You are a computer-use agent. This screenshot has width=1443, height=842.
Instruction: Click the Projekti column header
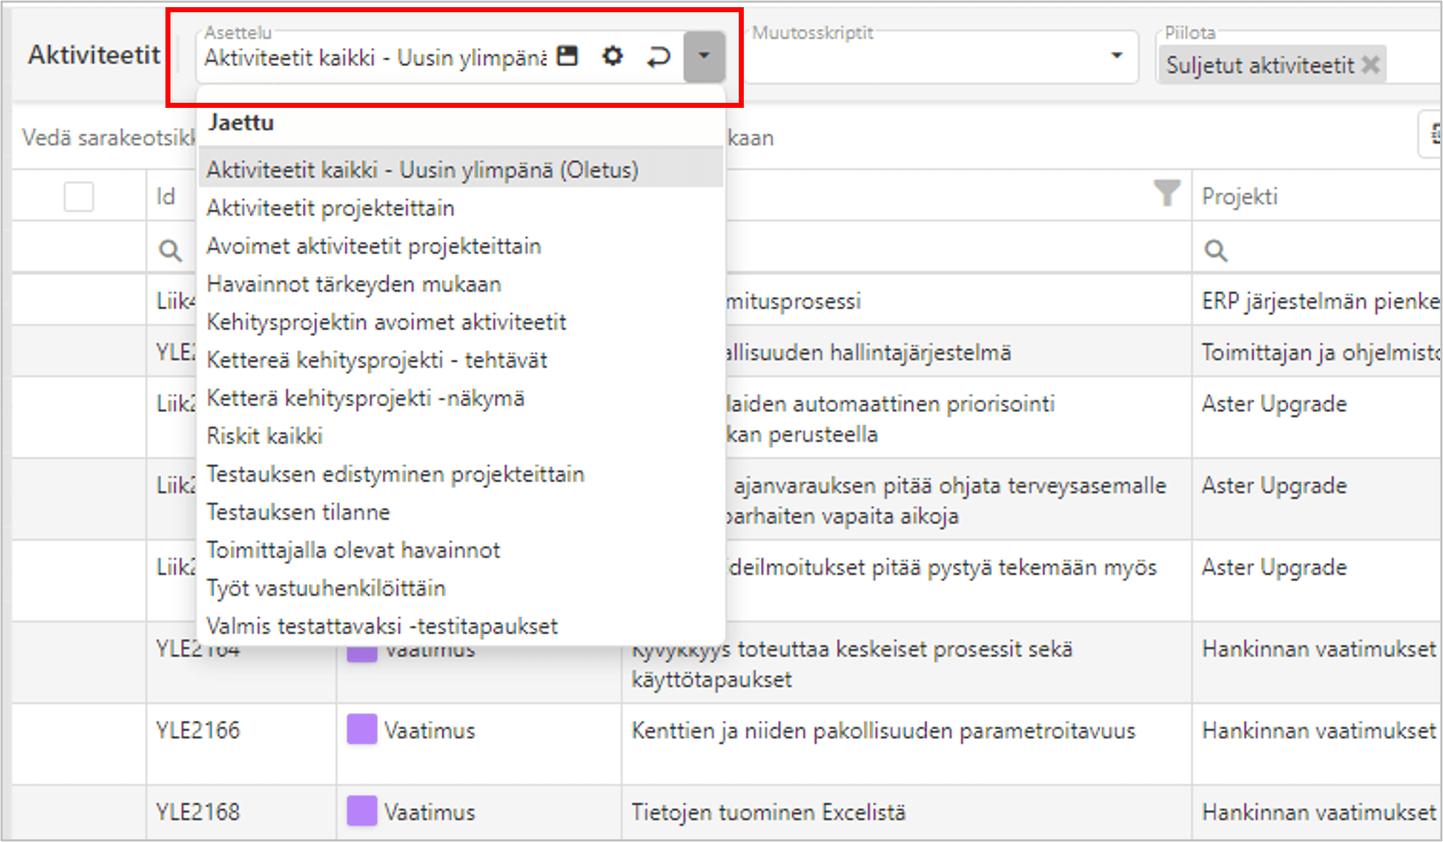(x=1240, y=196)
